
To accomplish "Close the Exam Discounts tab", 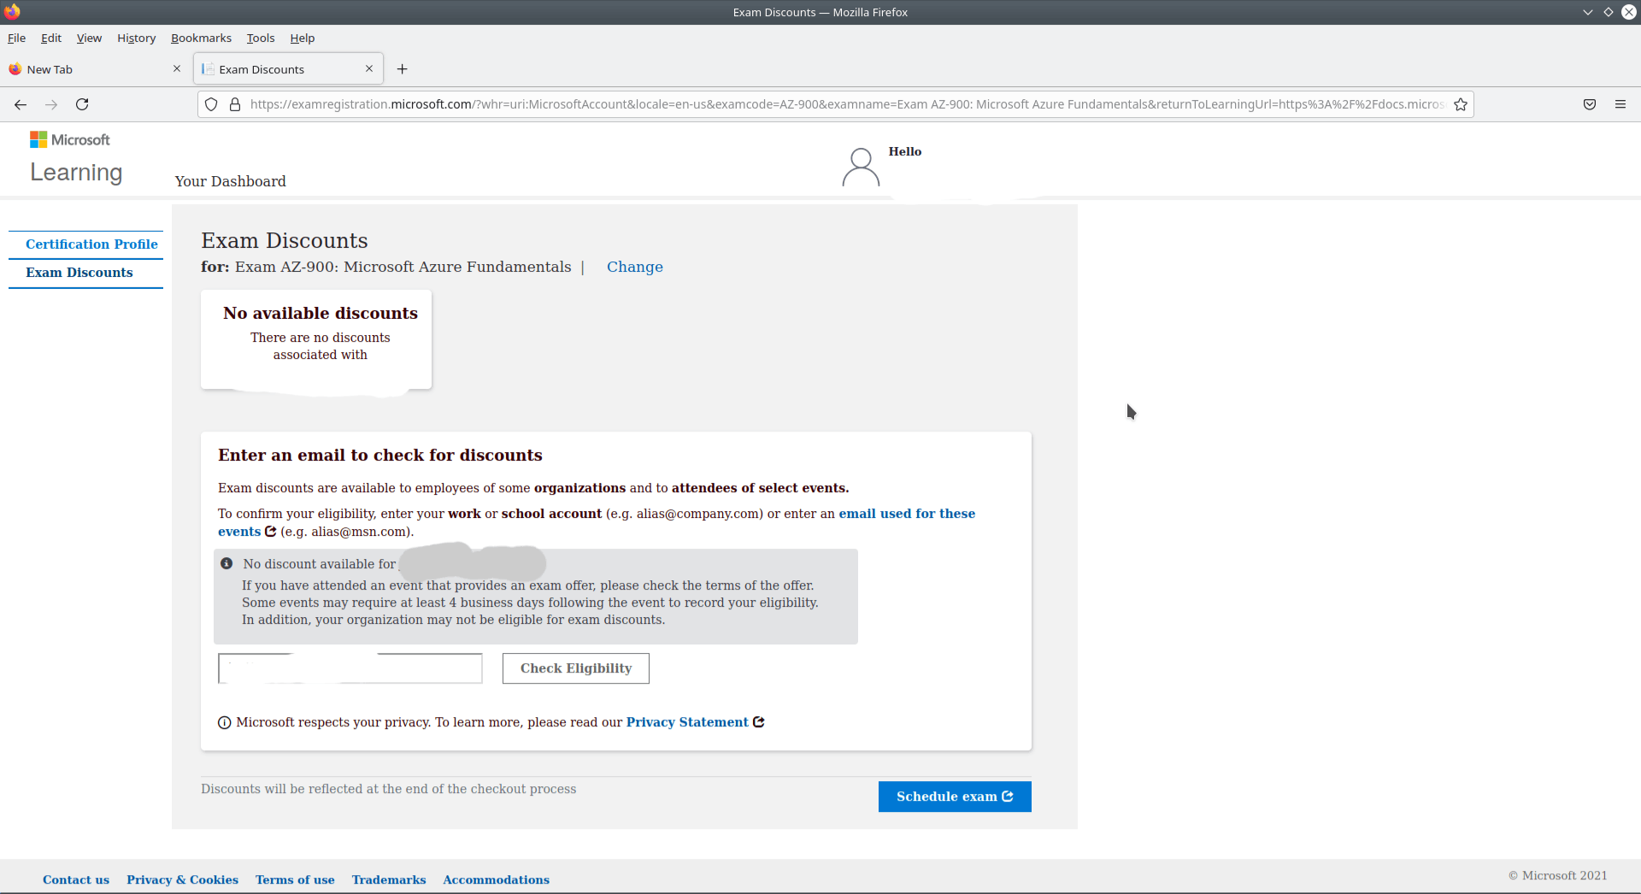I will pyautogui.click(x=369, y=68).
